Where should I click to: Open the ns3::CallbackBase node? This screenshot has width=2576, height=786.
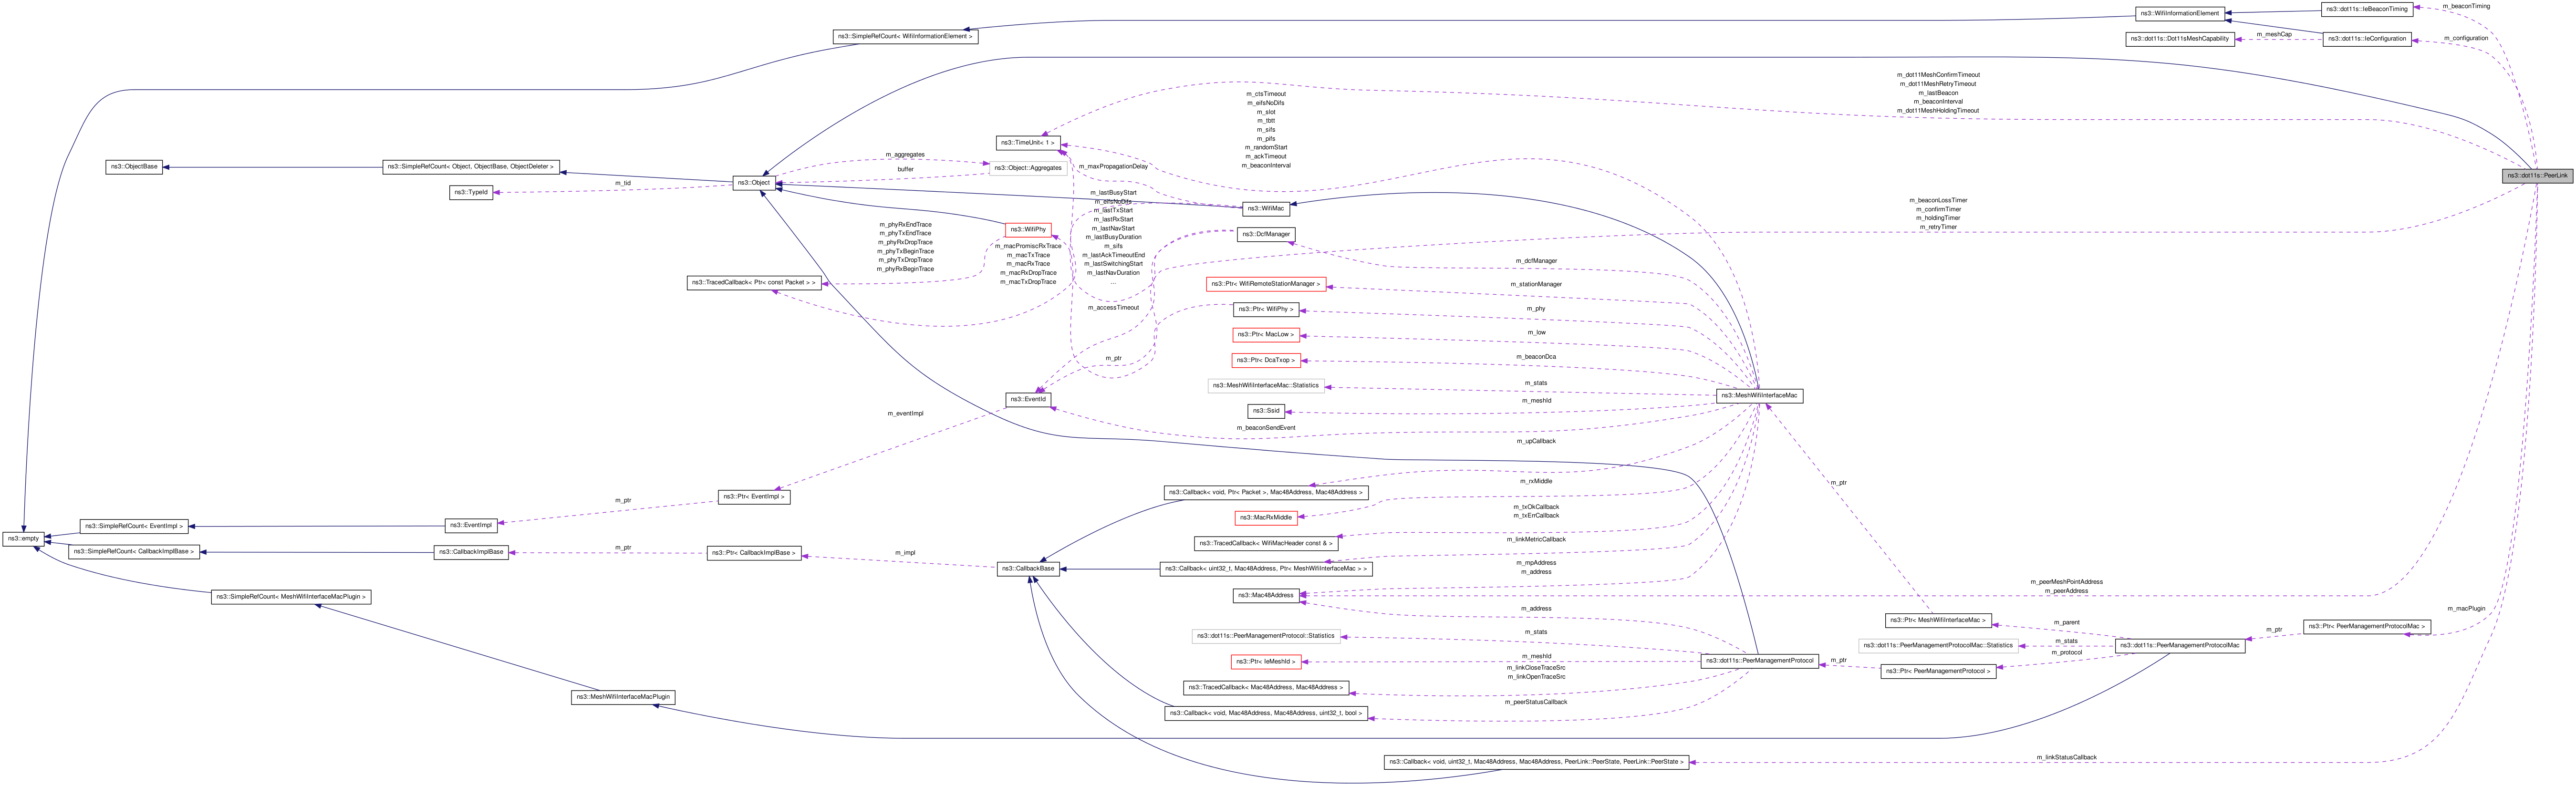[1027, 569]
